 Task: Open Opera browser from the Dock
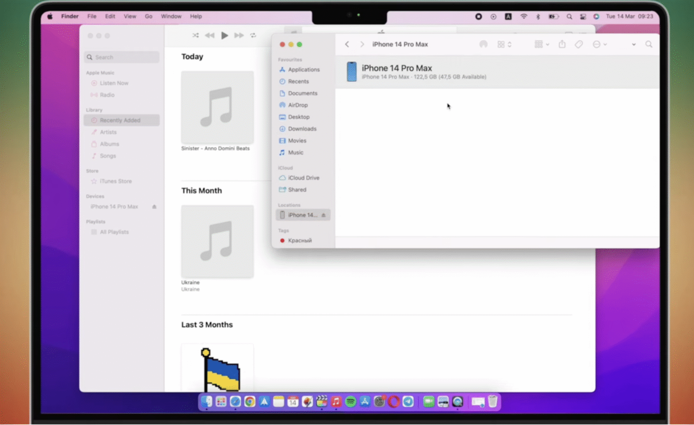tap(394, 402)
